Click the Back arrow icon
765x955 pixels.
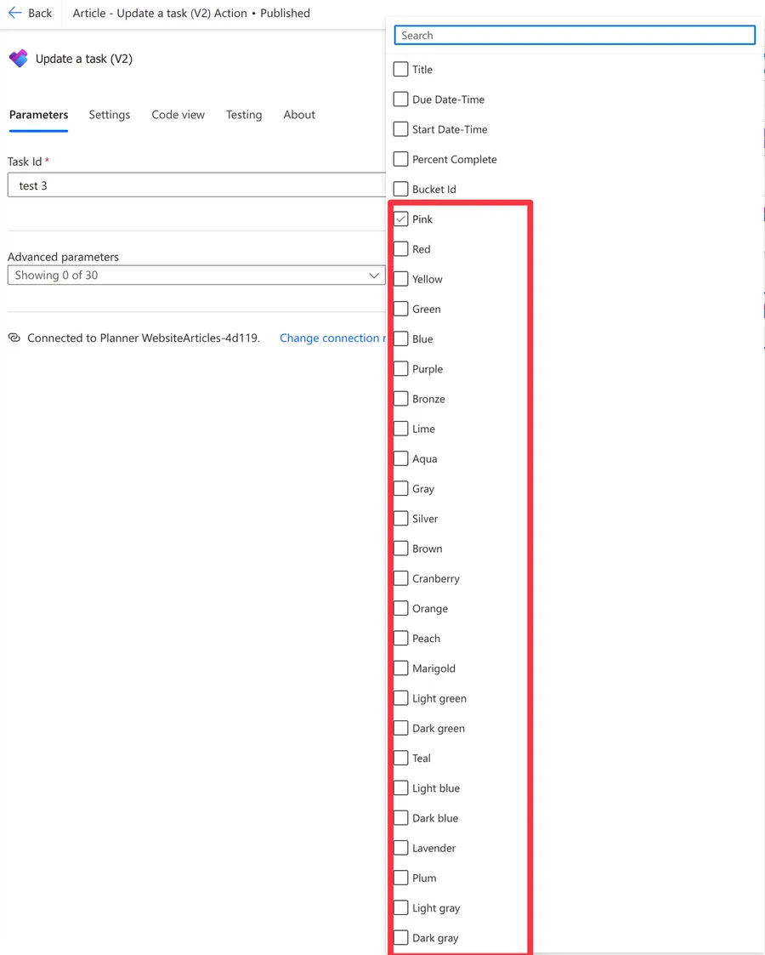pos(15,14)
